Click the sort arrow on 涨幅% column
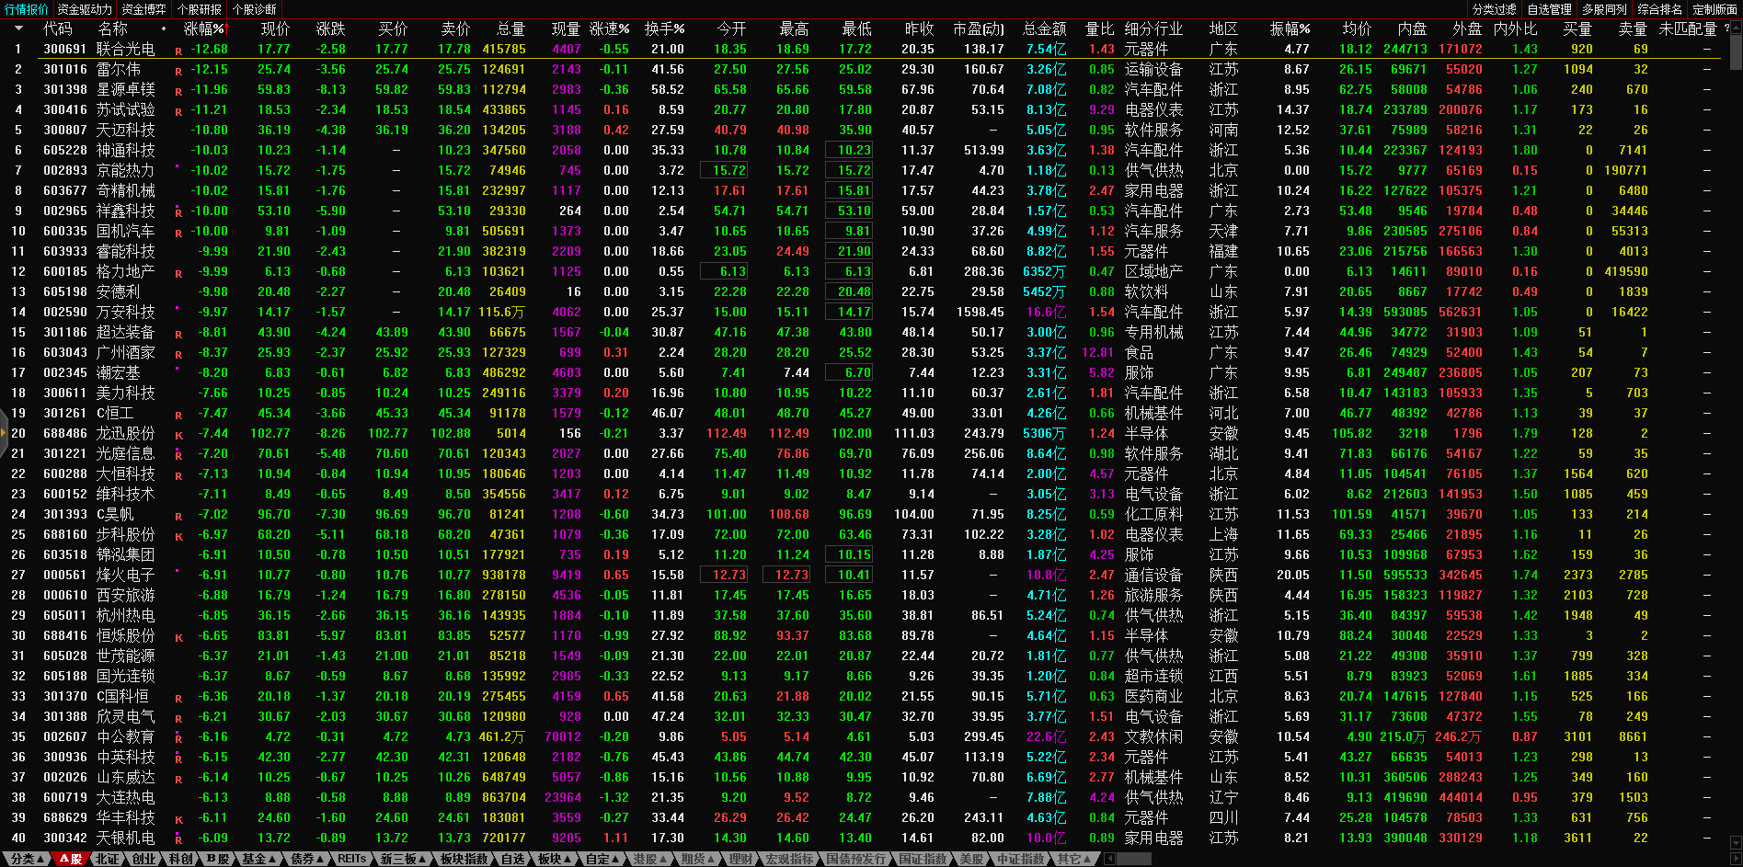 [225, 29]
